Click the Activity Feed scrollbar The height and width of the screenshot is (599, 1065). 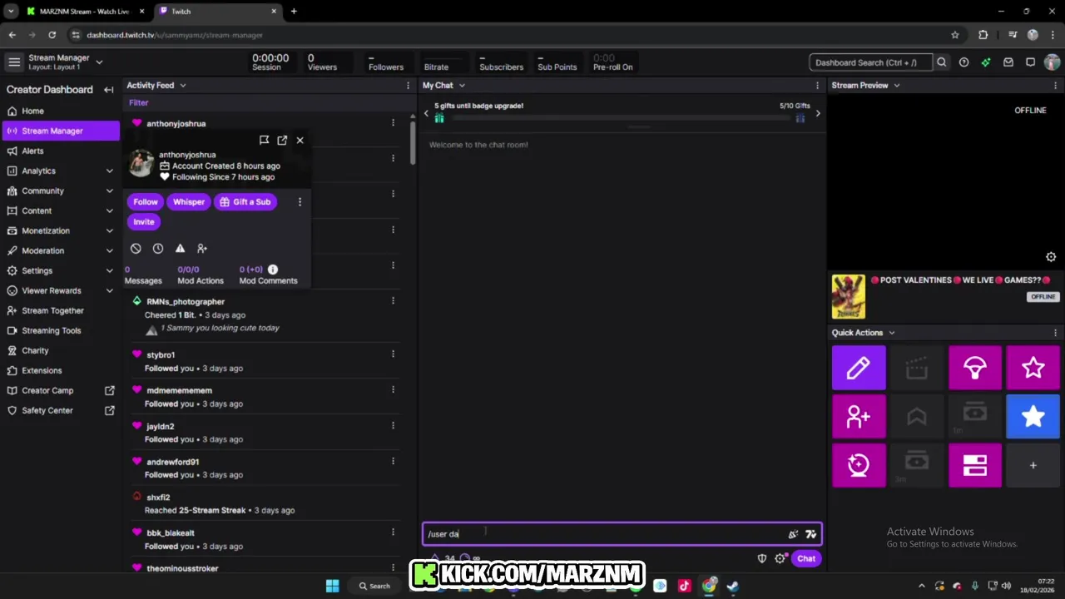pos(412,143)
